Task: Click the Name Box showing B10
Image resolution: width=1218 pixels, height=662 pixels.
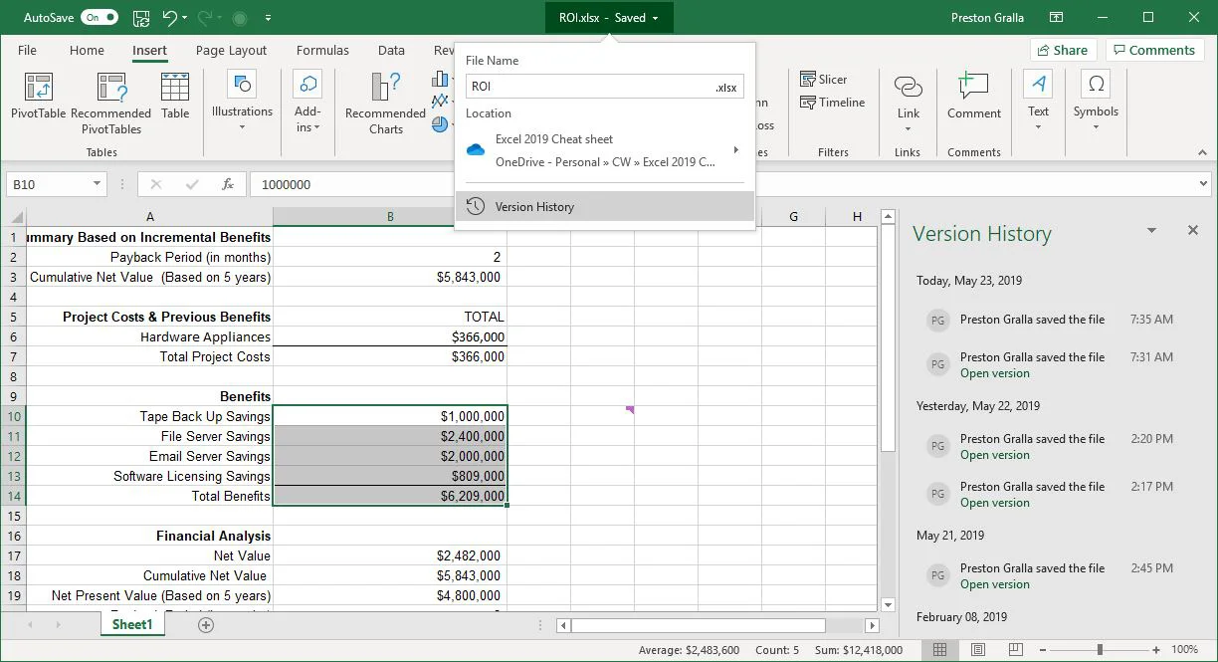Action: [48, 184]
